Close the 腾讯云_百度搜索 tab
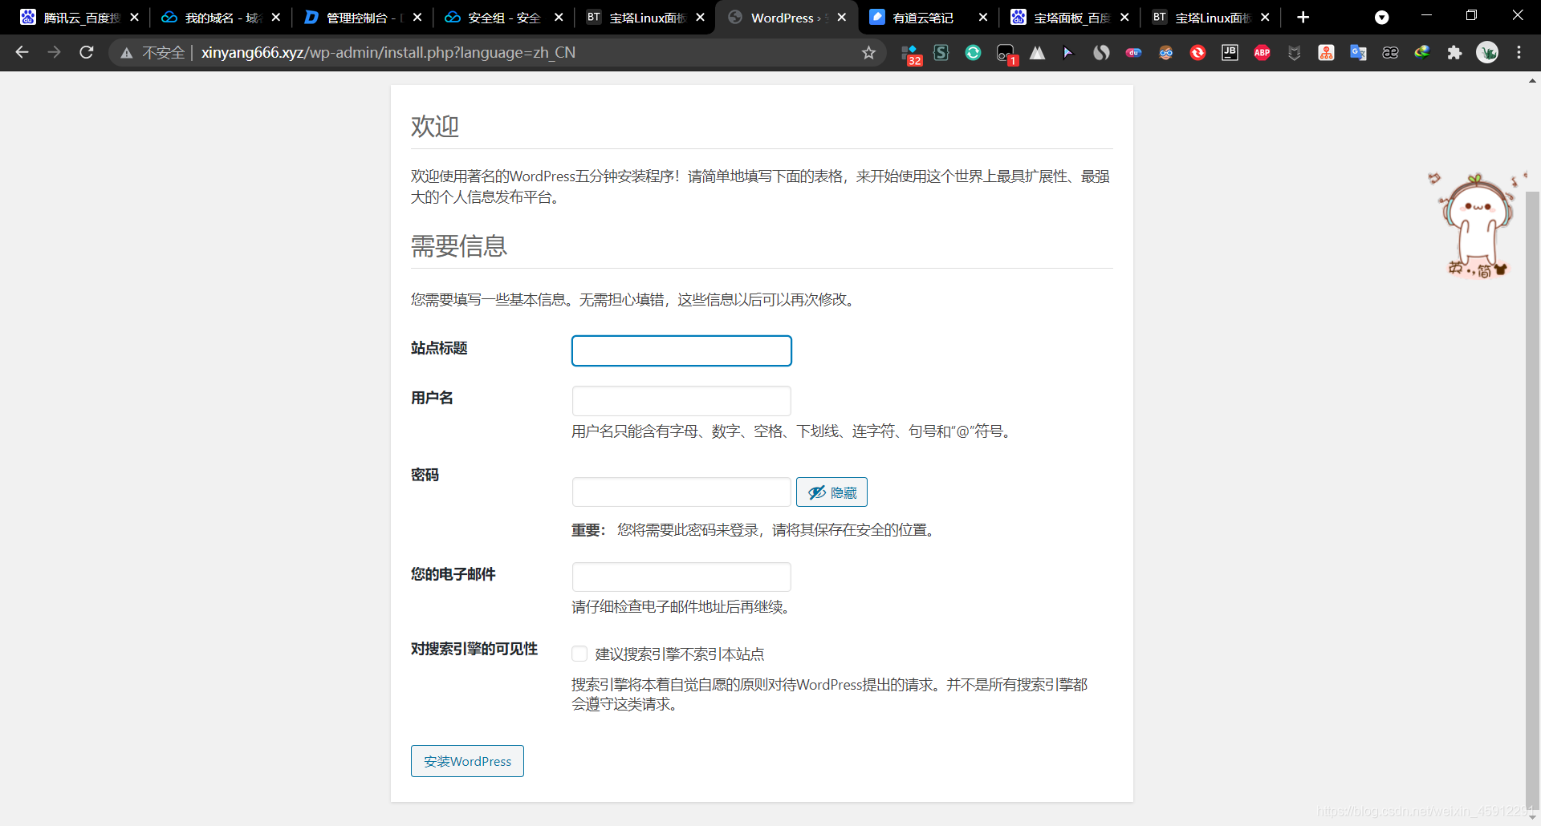This screenshot has height=826, width=1541. (x=134, y=17)
